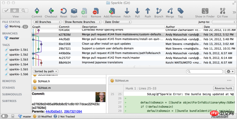
Task: Select Working Copy in sidebar
Action: tap(16, 27)
